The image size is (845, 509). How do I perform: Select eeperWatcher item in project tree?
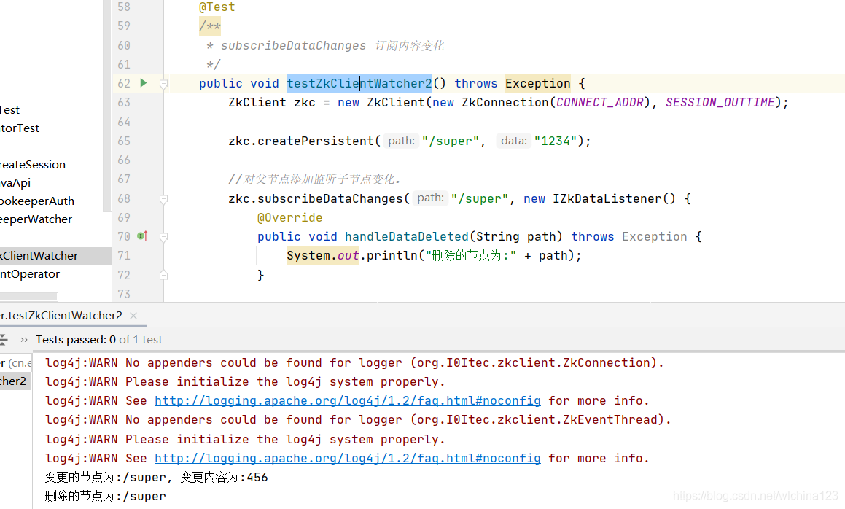36,219
